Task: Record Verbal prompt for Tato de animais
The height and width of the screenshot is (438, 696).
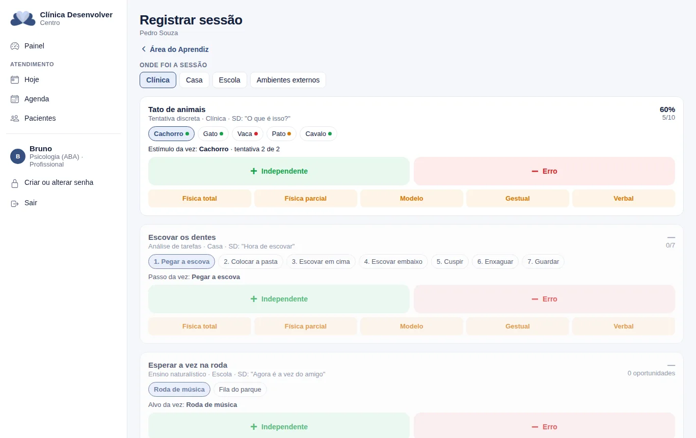Action: click(624, 199)
